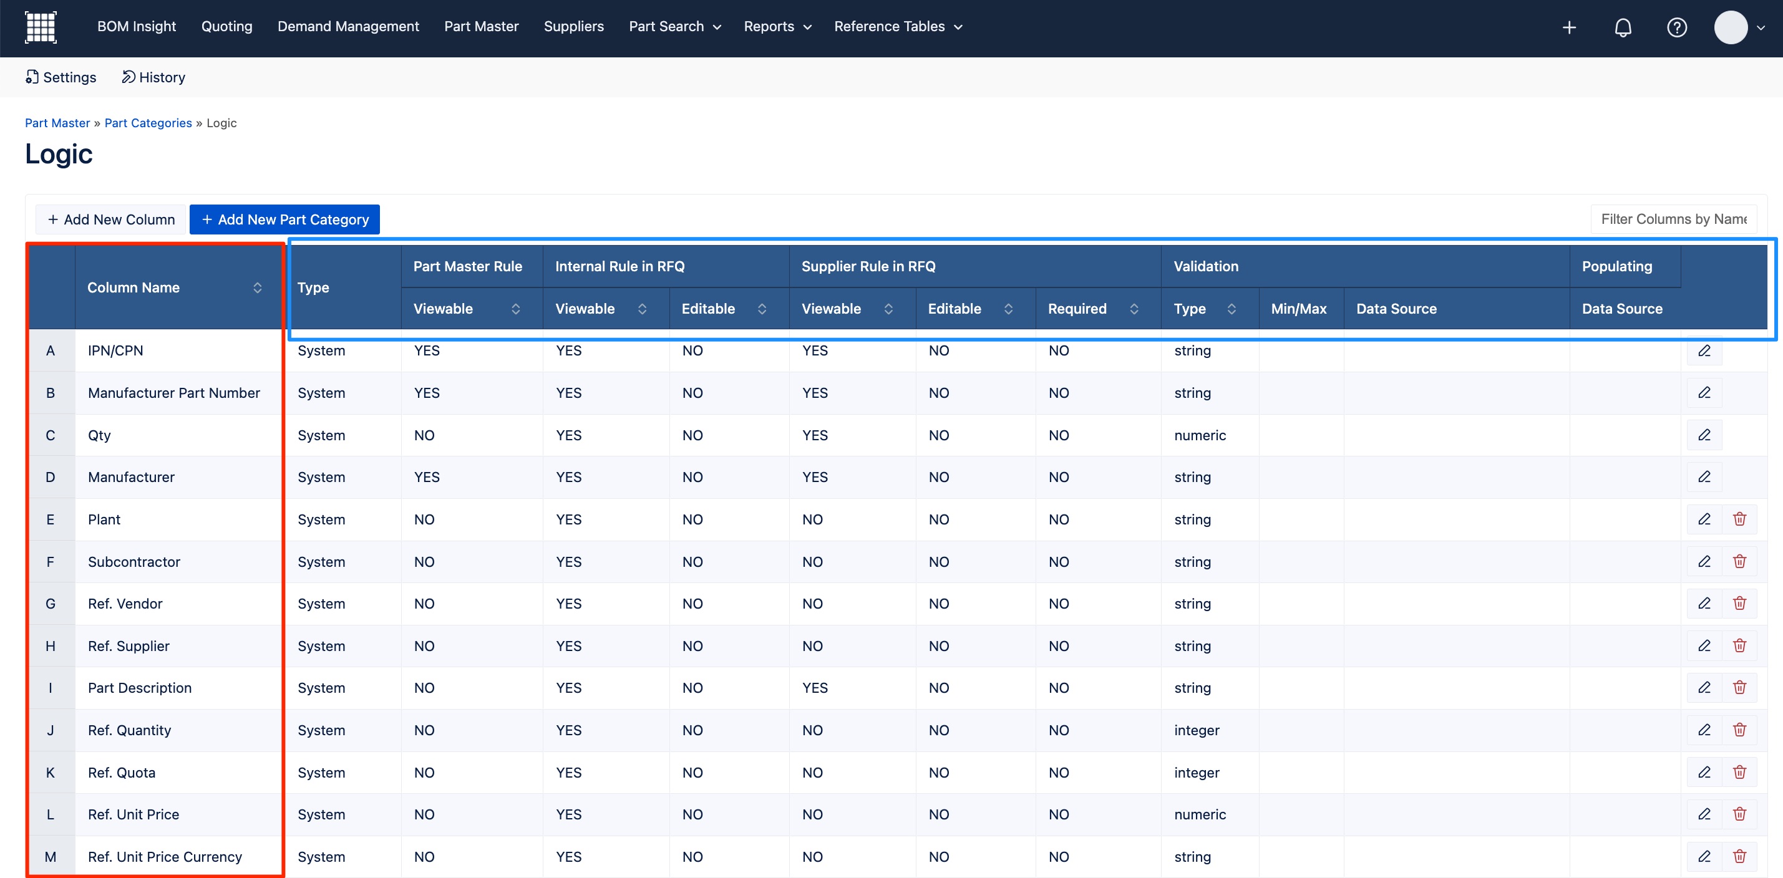Click Add New Column button
The height and width of the screenshot is (878, 1783).
point(111,219)
